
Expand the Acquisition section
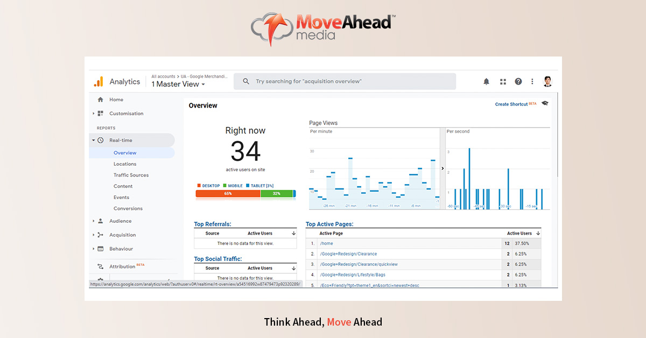click(93, 235)
